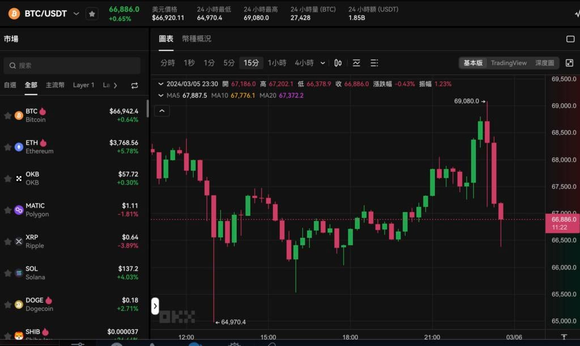The image size is (580, 346).
Task: Click the scale icon below the price axis
Action: 564,336
